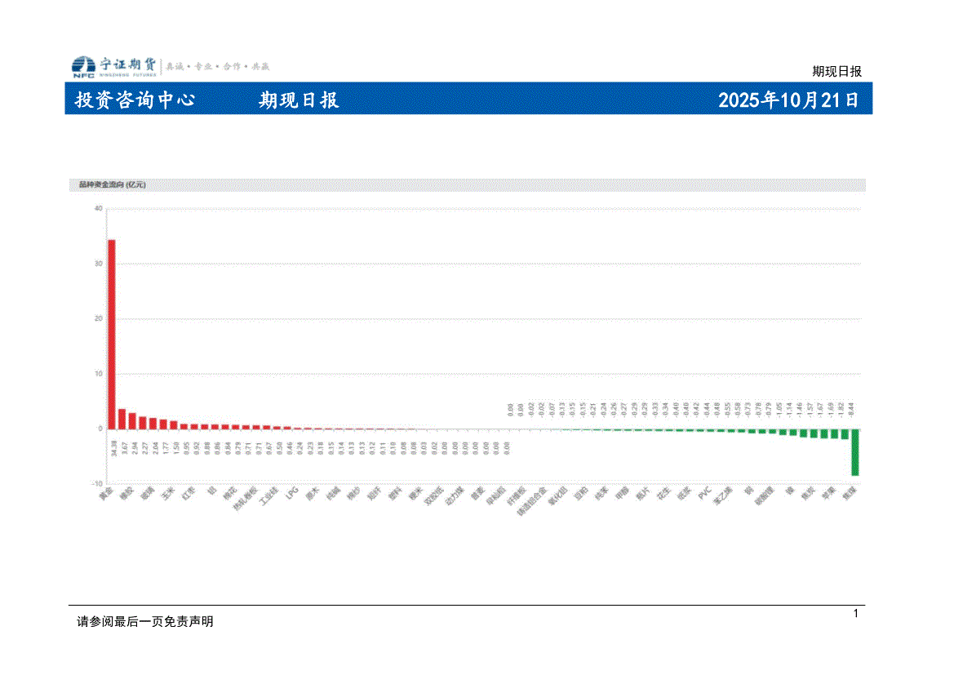Click the footer disclaimer 请参阅最后一页免责声明
Viewport: 954px width, 675px height.
(144, 622)
